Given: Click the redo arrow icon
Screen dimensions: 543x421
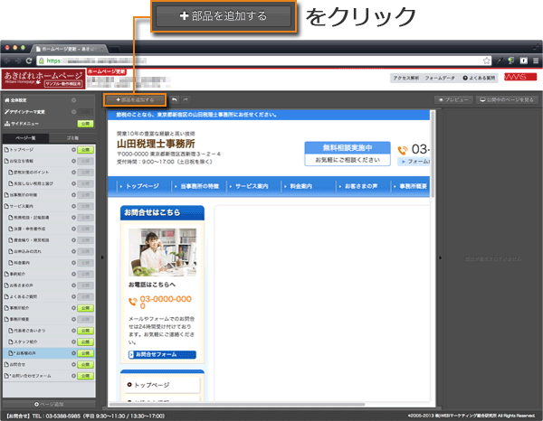Looking at the screenshot, I should [x=186, y=100].
